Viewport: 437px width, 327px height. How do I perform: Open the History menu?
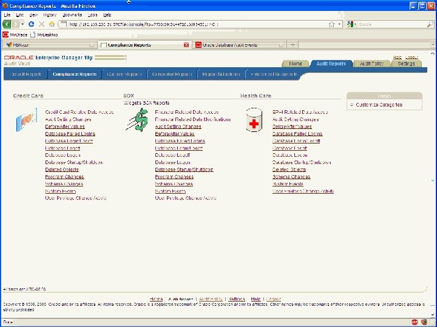point(50,15)
